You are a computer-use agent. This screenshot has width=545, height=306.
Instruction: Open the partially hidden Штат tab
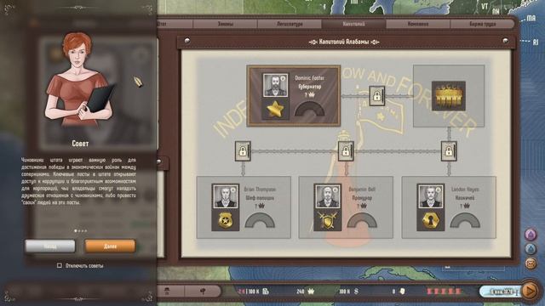click(x=175, y=24)
